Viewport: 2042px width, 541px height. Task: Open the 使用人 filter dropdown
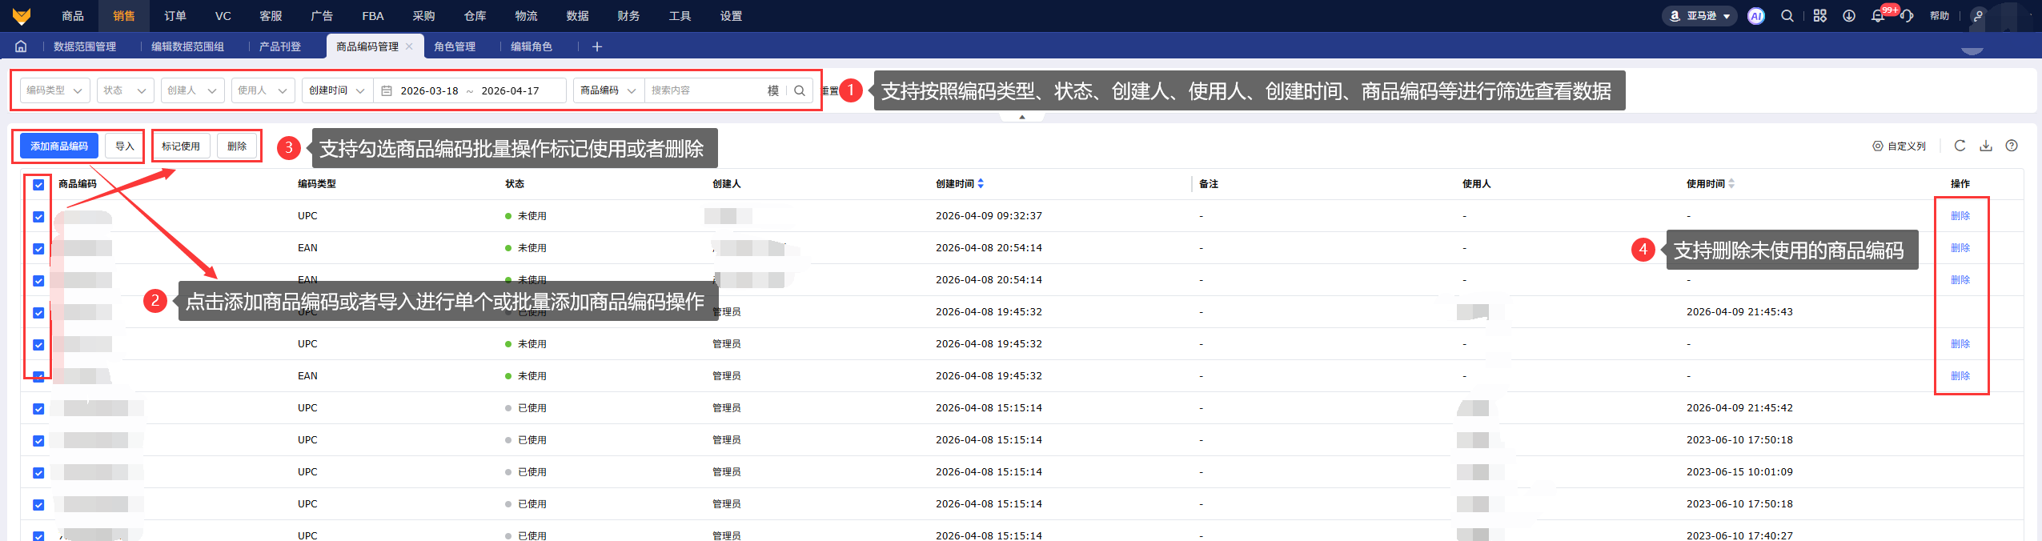(x=263, y=90)
